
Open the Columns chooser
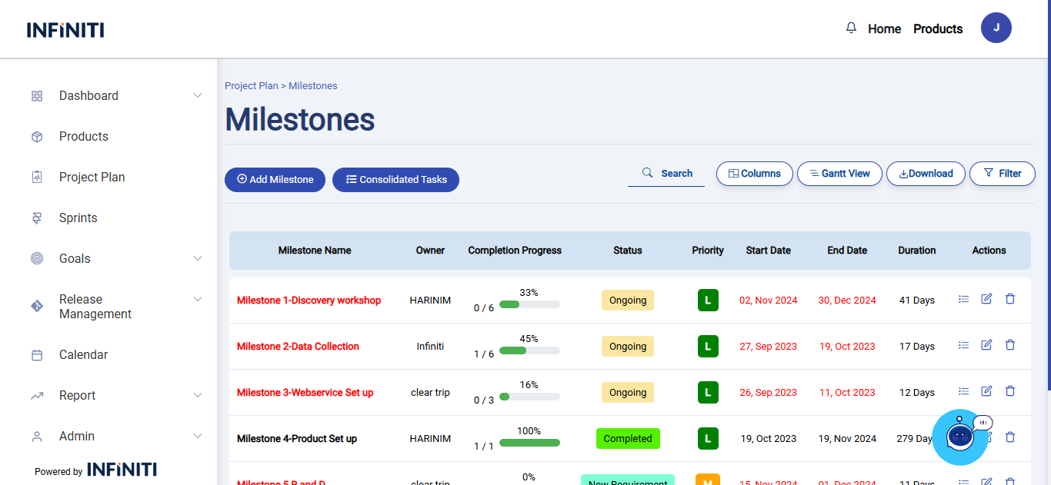pyautogui.click(x=754, y=174)
